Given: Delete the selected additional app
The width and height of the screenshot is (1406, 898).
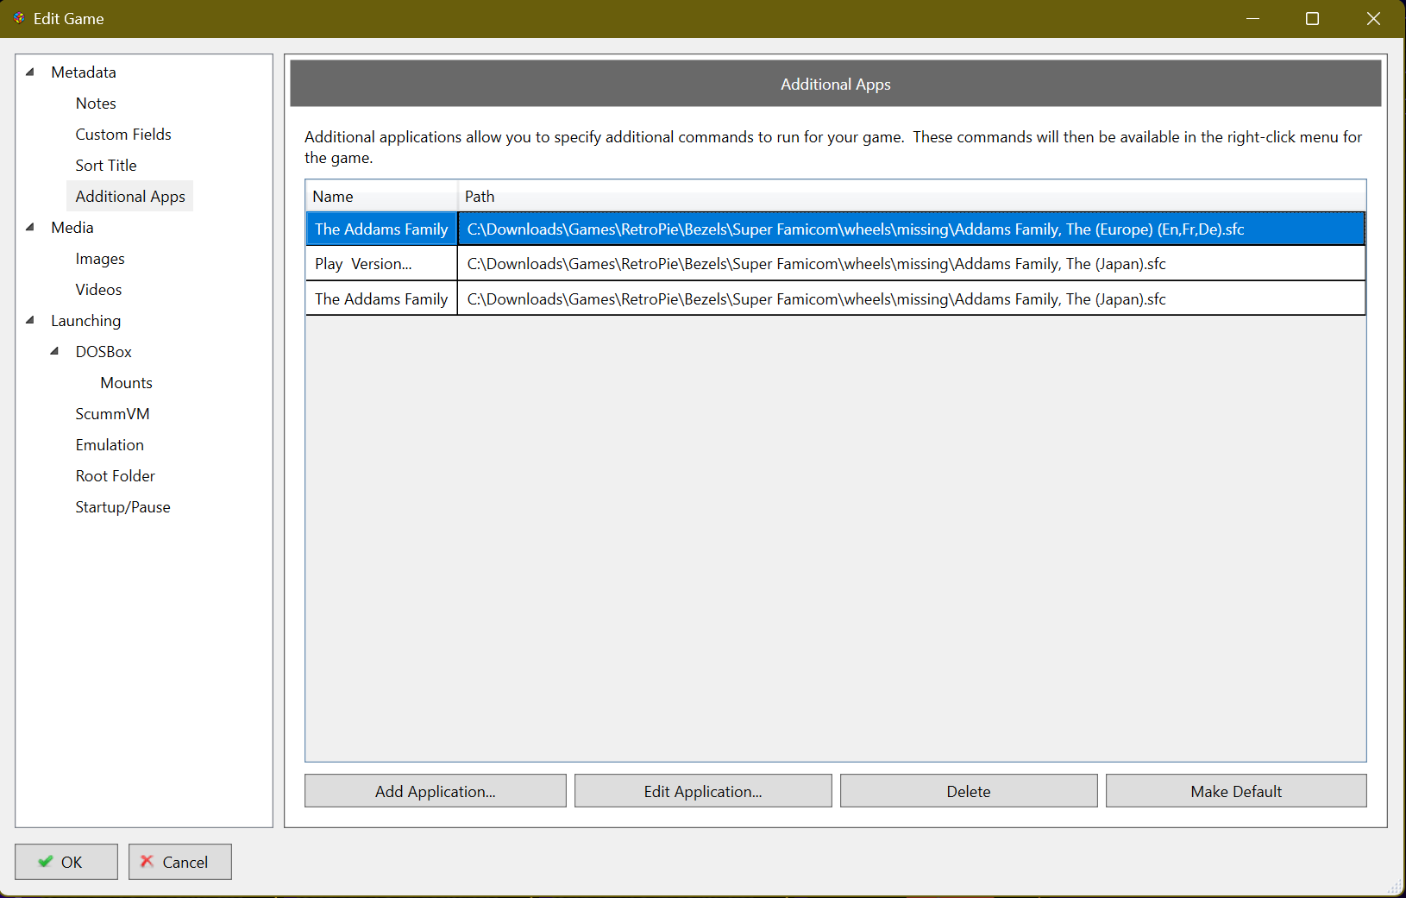Looking at the screenshot, I should tap(969, 791).
